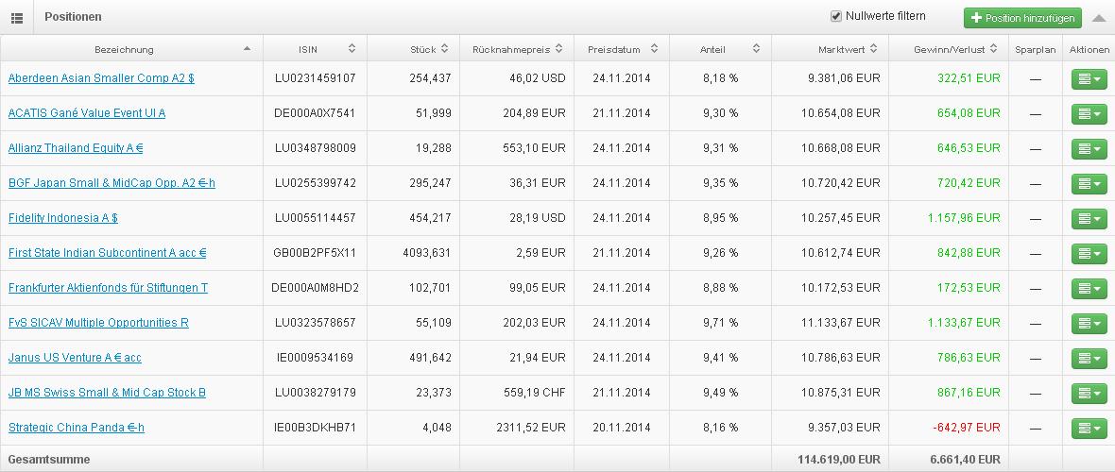
Task: Open actions menu for Strategic China Panda
Action: (x=1089, y=428)
